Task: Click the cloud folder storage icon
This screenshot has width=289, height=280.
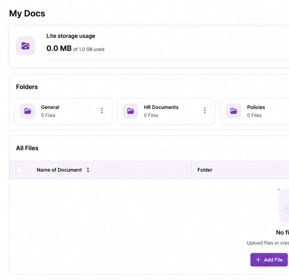Action: coord(25,46)
